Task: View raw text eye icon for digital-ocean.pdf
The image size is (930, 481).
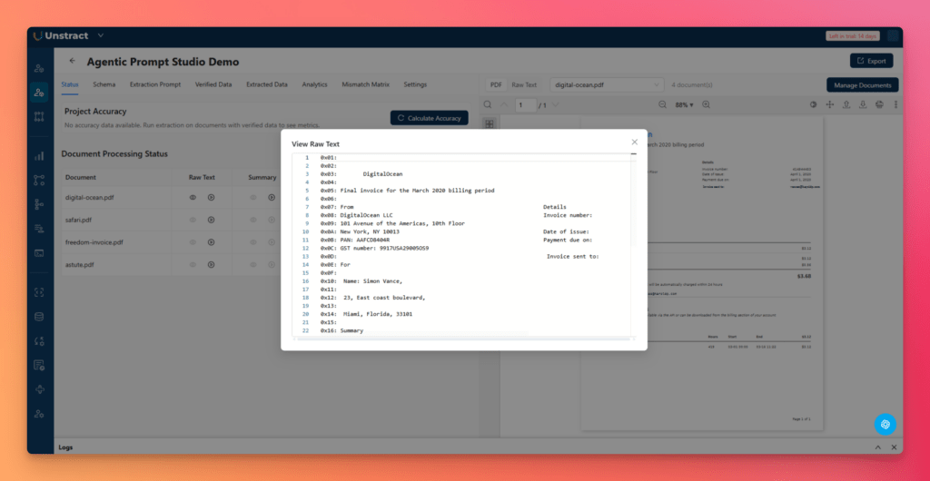Action: point(193,197)
